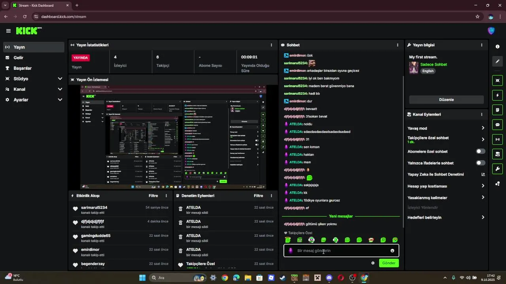
Task: Open the emoji picker in chat input
Action: click(392, 251)
